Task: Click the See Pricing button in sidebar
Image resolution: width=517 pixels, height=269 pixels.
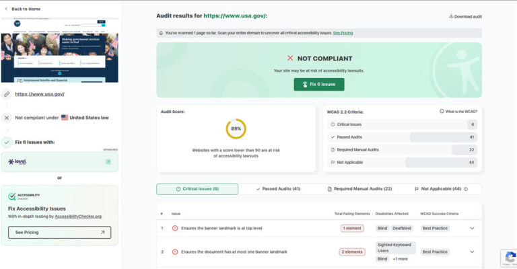Action: (x=60, y=233)
